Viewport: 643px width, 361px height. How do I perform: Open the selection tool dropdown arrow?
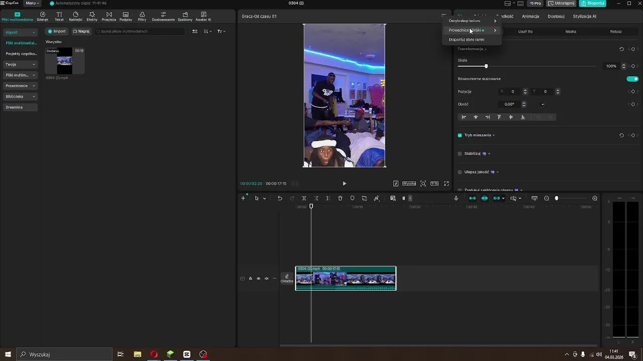(x=264, y=199)
